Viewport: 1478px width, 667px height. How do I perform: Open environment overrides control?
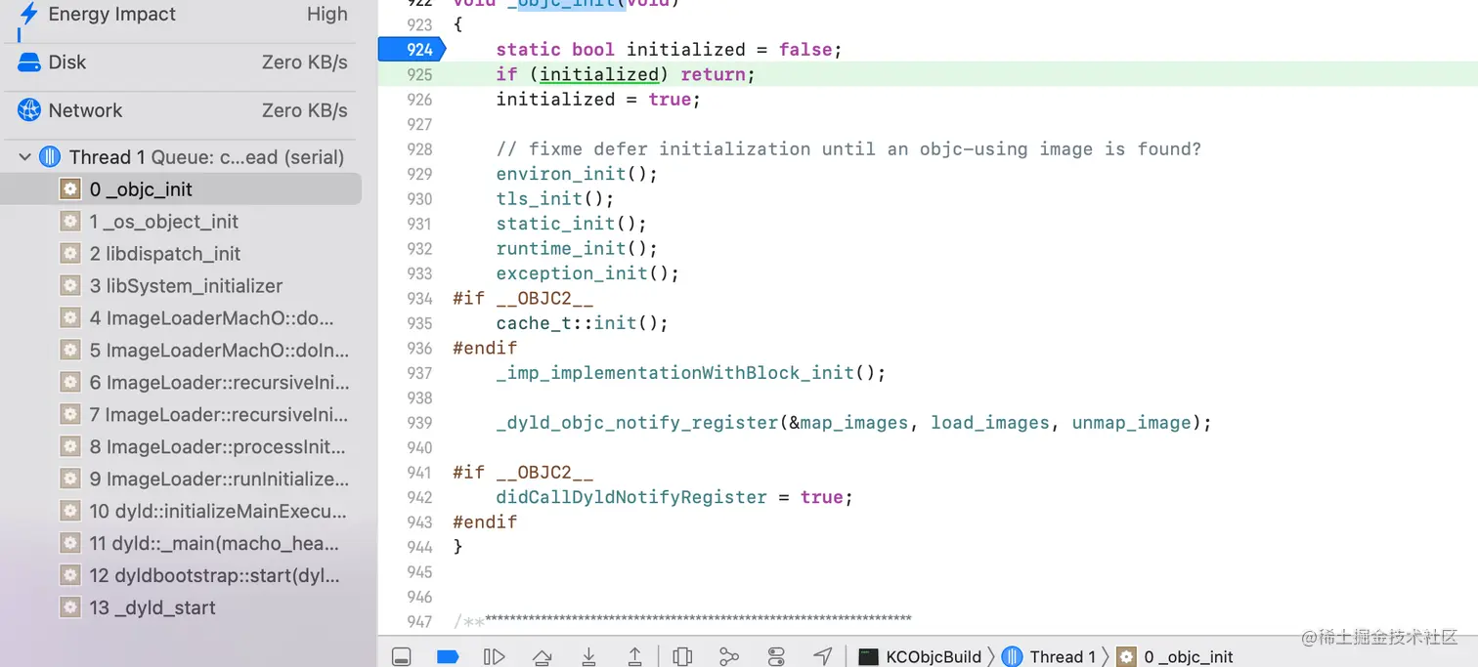point(776,656)
